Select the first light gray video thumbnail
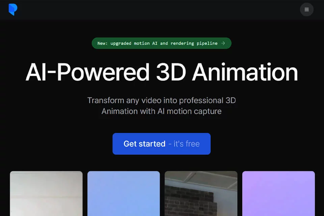The height and width of the screenshot is (216, 324). click(46, 193)
